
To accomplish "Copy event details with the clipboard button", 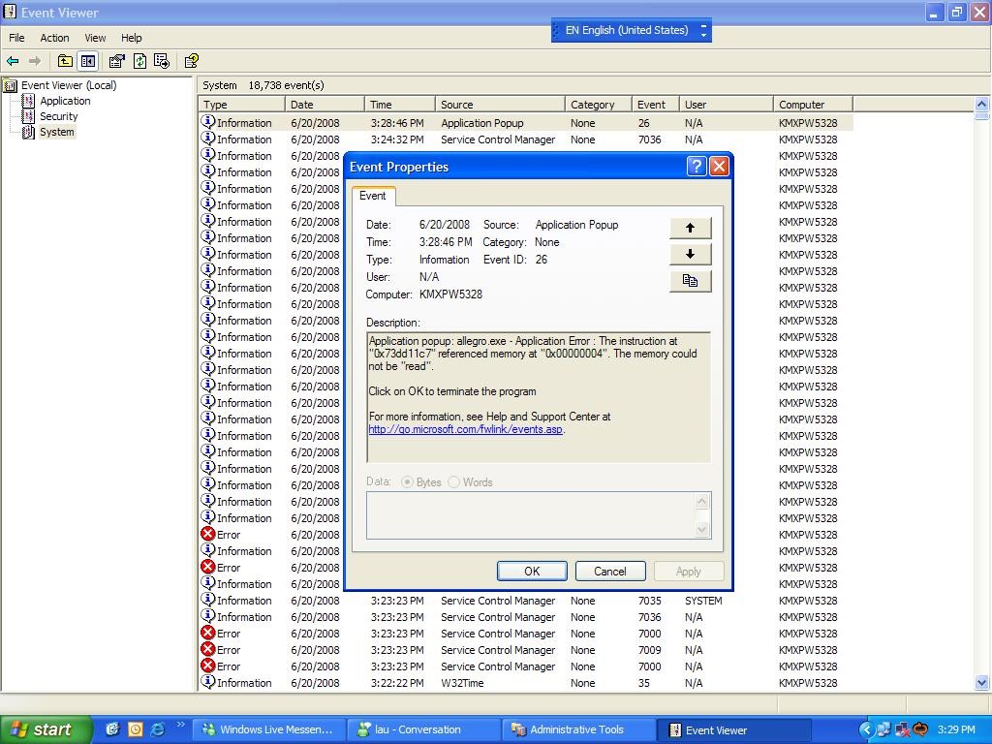I will 690,281.
